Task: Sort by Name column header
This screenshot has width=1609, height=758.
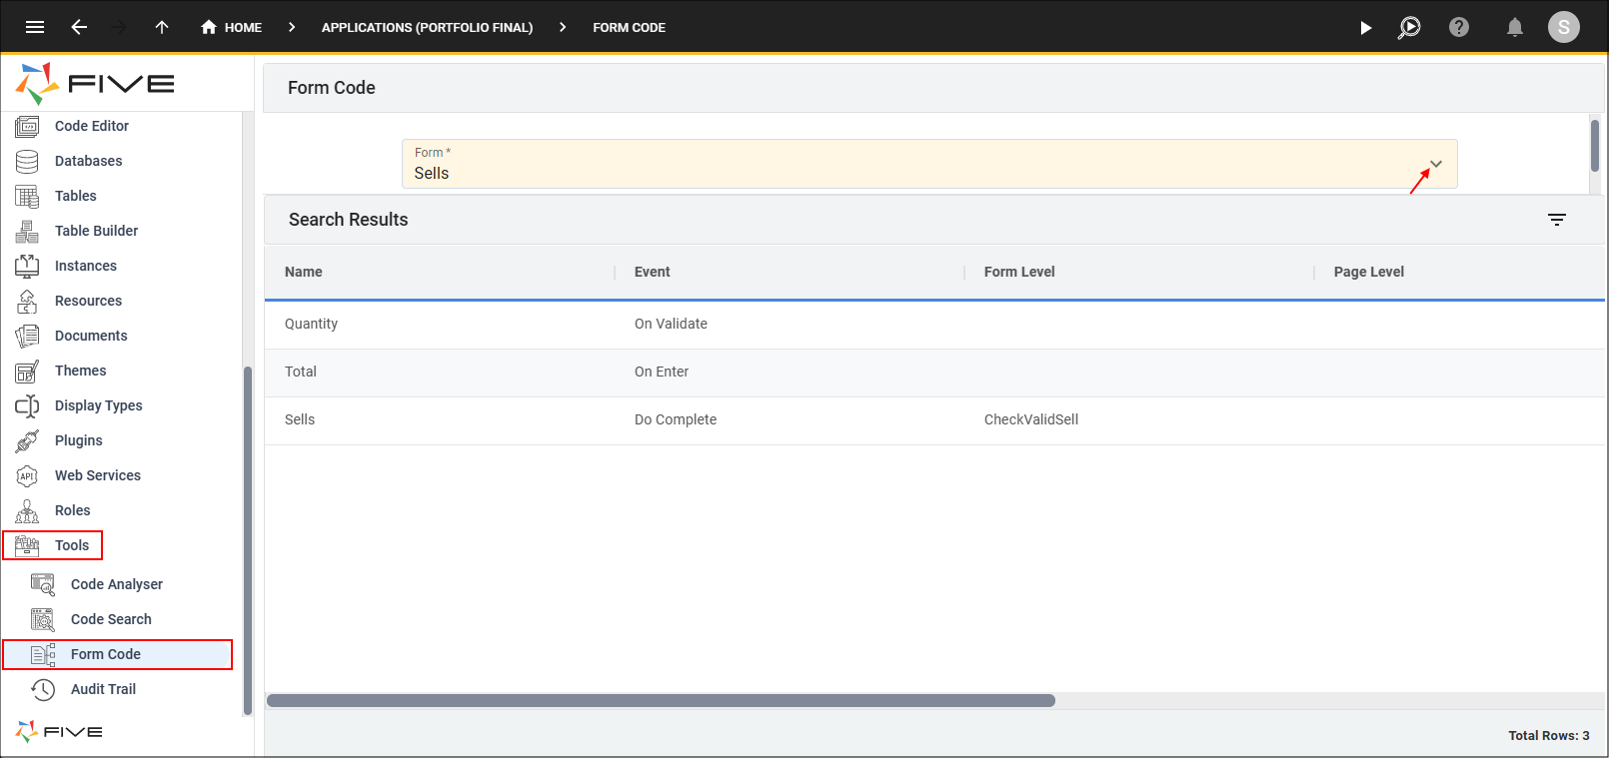Action: pyautogui.click(x=304, y=272)
